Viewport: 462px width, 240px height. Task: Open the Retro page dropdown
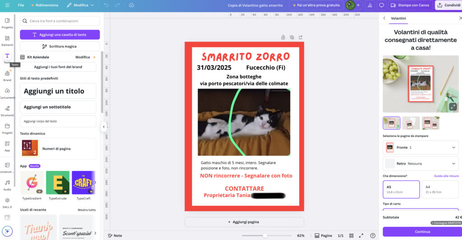420,164
